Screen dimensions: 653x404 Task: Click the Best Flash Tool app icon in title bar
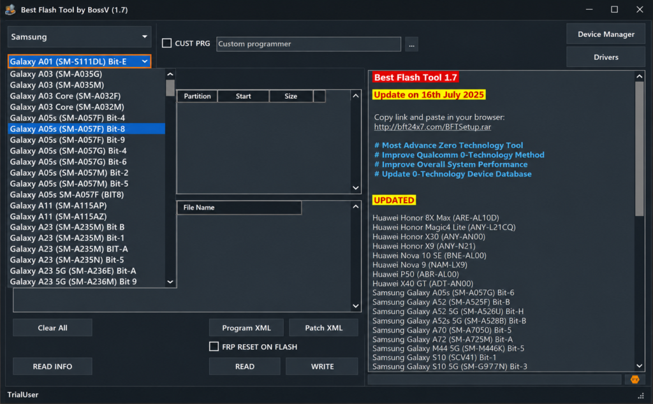[10, 10]
